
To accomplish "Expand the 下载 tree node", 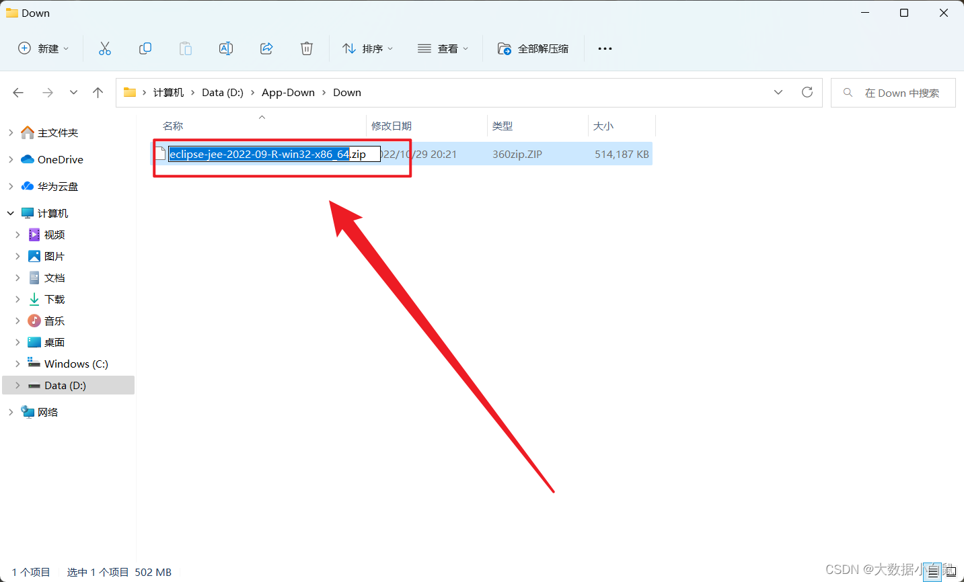I will tap(17, 300).
